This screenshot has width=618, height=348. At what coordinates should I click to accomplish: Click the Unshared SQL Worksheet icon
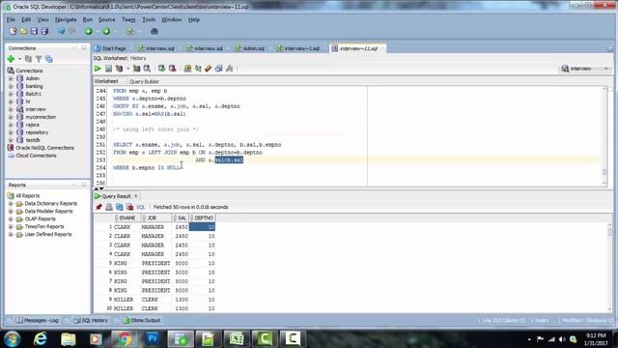[187, 69]
